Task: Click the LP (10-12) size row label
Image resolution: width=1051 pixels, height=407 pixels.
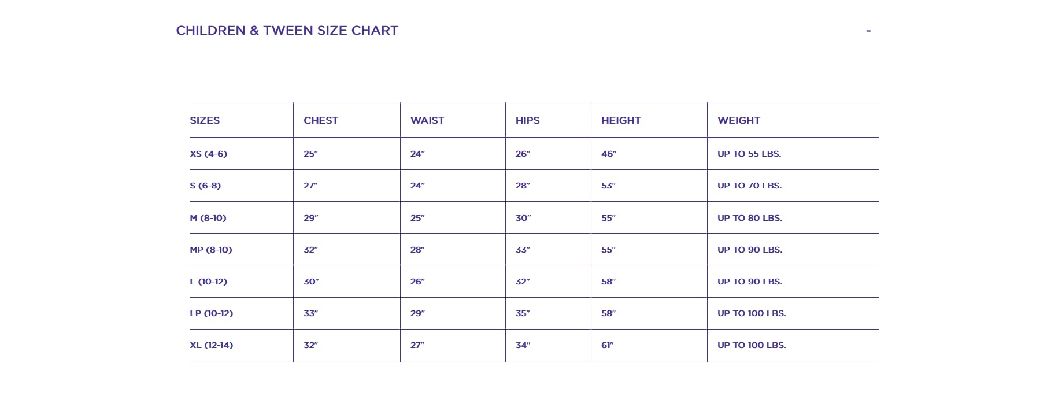Action: tap(212, 313)
